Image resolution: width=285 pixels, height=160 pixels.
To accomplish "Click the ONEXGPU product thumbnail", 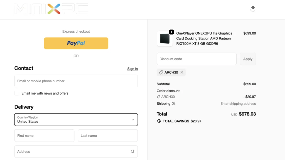I will (x=165, y=39).
